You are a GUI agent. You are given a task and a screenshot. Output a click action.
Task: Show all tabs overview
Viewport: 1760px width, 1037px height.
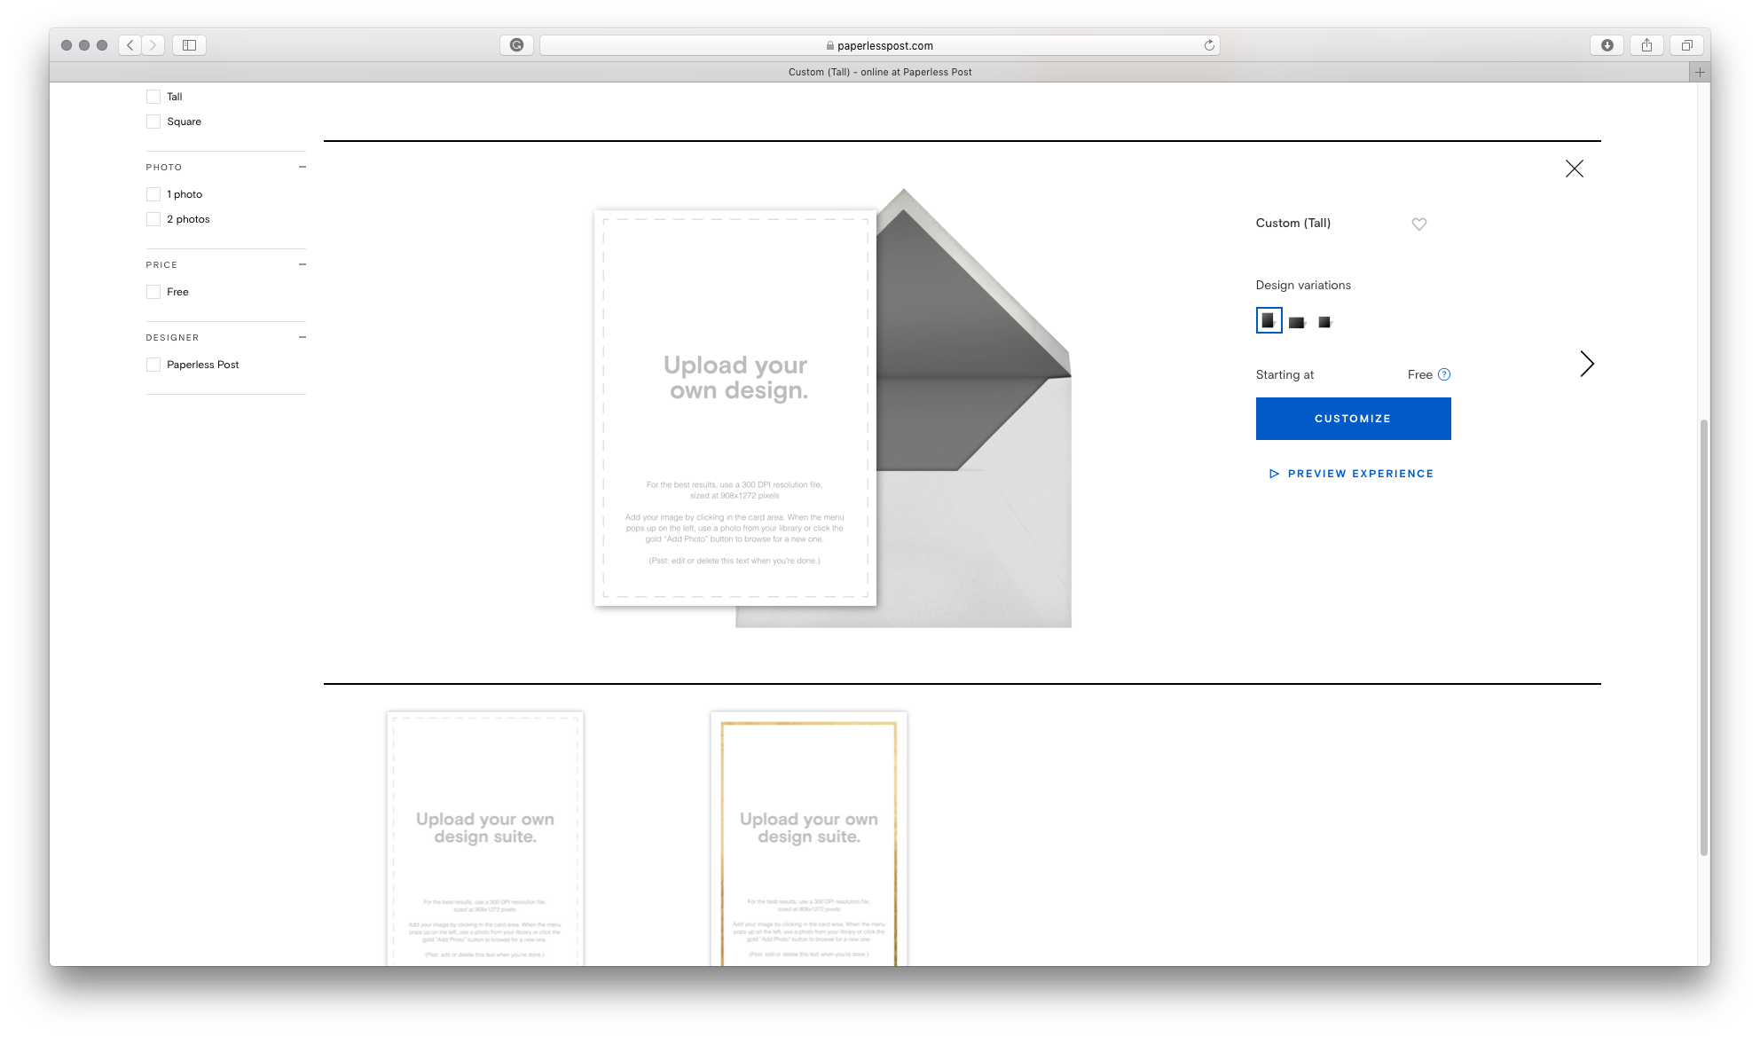tap(1686, 45)
